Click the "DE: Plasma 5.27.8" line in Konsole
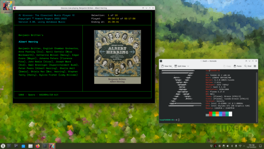Image resolution: width=264 pixels, height=149 pixels. click(215, 92)
